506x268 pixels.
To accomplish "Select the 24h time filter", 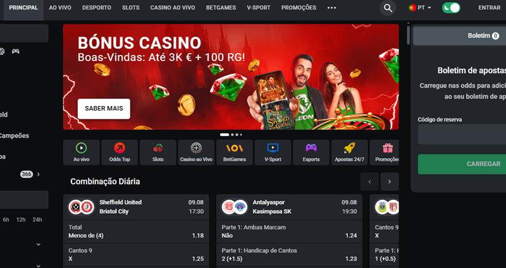I will [37, 219].
